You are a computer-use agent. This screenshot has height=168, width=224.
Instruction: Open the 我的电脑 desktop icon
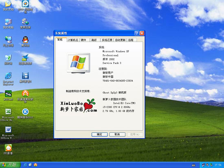point(8,24)
